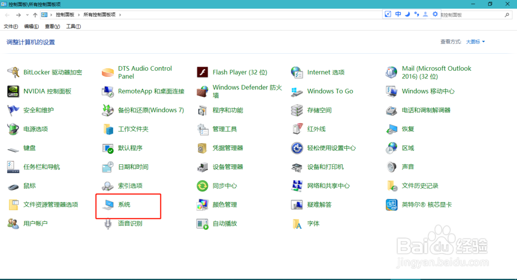
Task: Expand chevron after 控制面板 breadcrumb
Action: click(79, 15)
